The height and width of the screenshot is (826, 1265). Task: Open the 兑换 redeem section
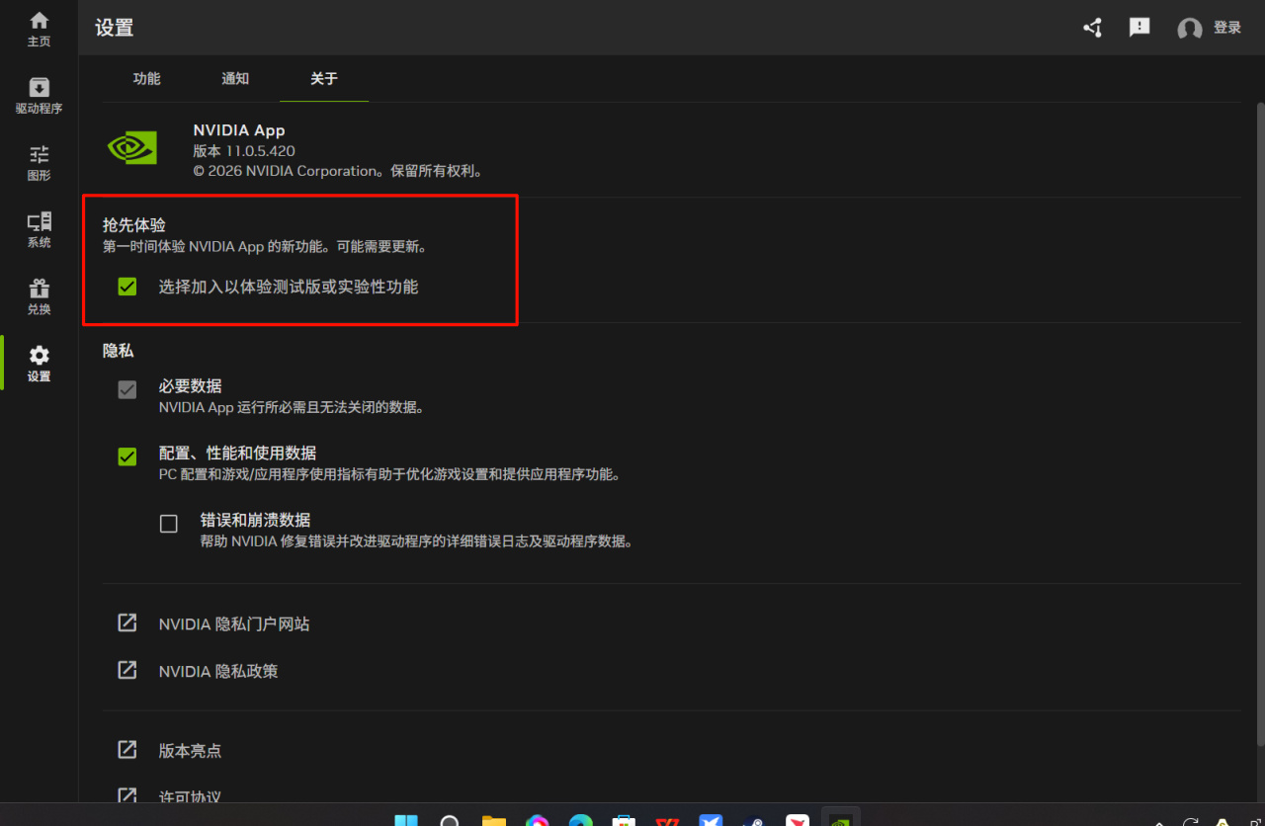[39, 296]
